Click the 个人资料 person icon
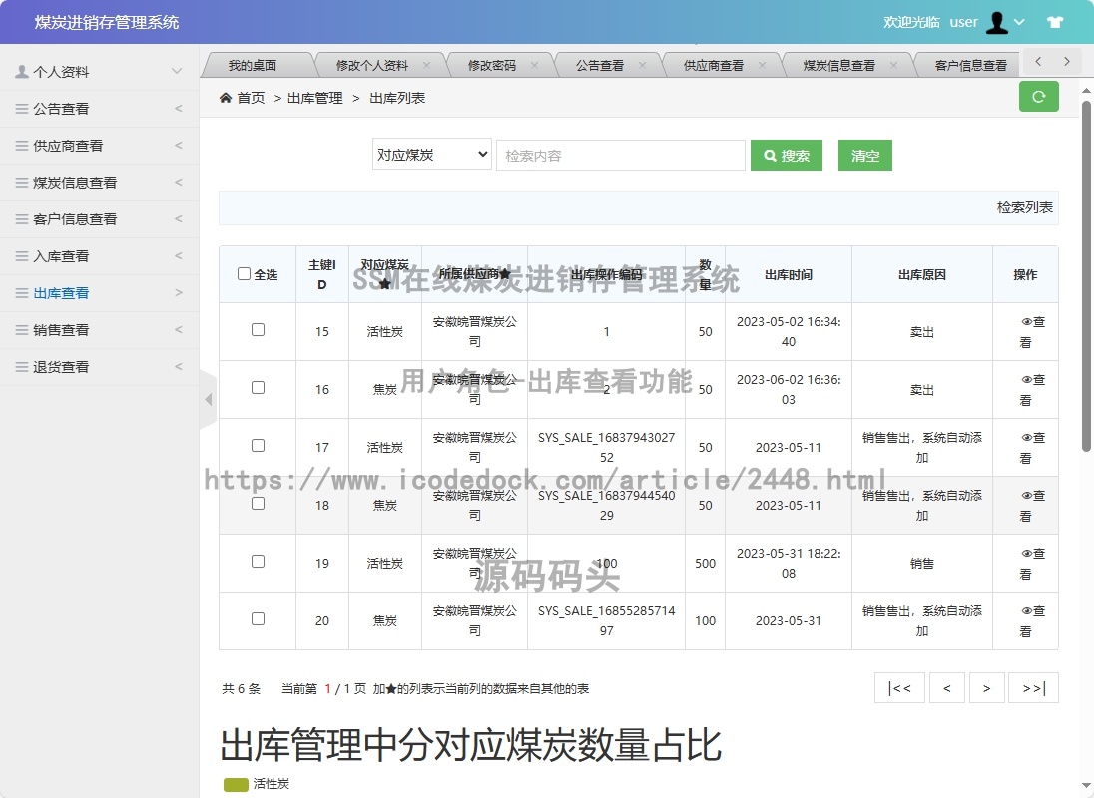The height and width of the screenshot is (798, 1094). coord(22,71)
